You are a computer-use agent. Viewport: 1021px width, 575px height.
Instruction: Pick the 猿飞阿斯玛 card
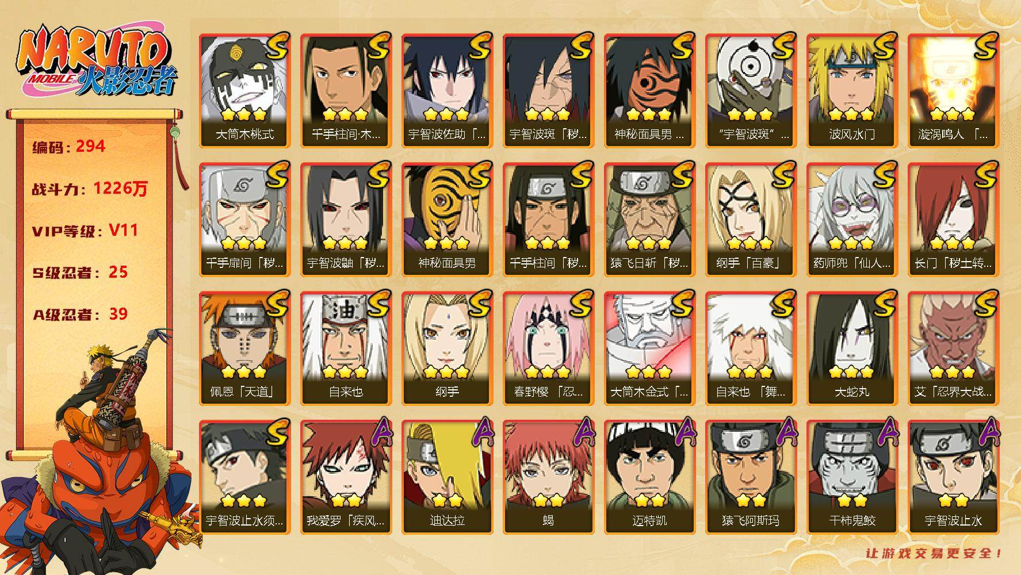click(x=751, y=477)
